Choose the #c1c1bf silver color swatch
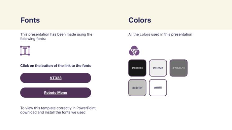Image resolution: width=232 pixels, height=130 pixels. click(137, 88)
